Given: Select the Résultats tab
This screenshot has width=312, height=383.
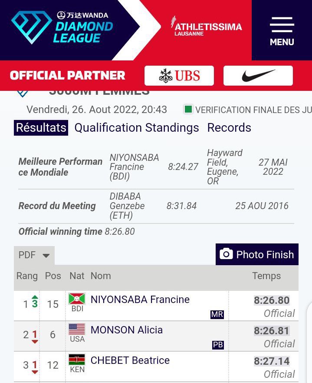Looking at the screenshot, I should tap(41, 128).
